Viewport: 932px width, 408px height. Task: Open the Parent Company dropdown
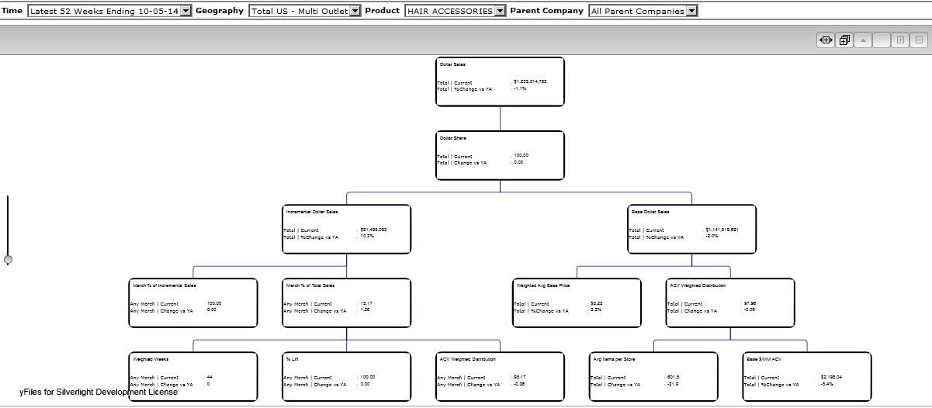[x=691, y=11]
